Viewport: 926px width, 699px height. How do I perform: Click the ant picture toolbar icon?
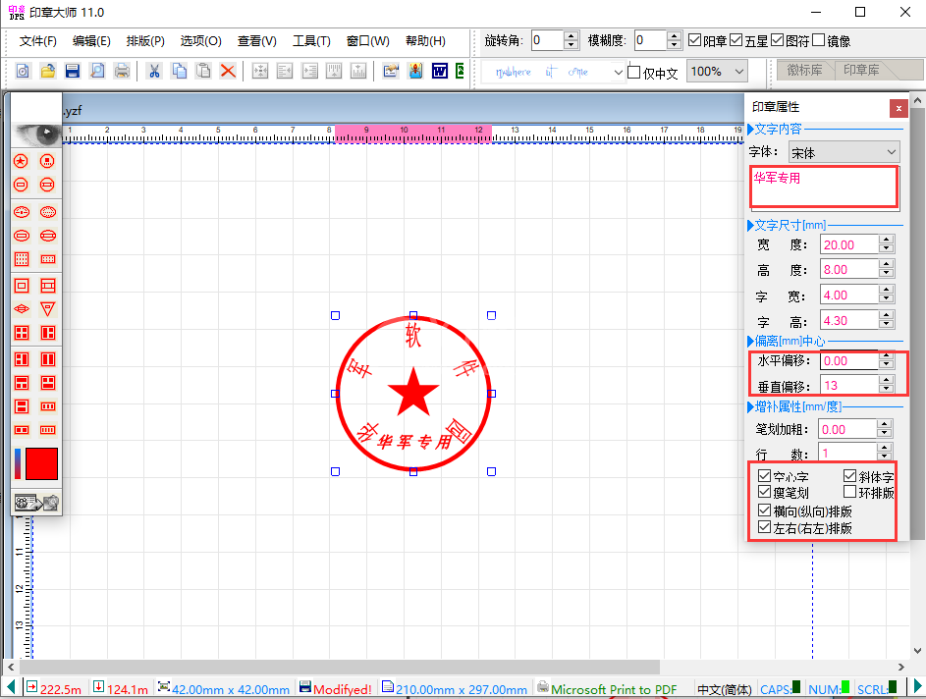[x=415, y=72]
